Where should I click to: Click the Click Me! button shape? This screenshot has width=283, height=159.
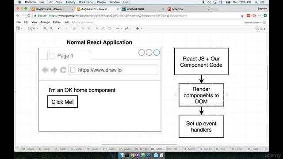[x=63, y=102]
